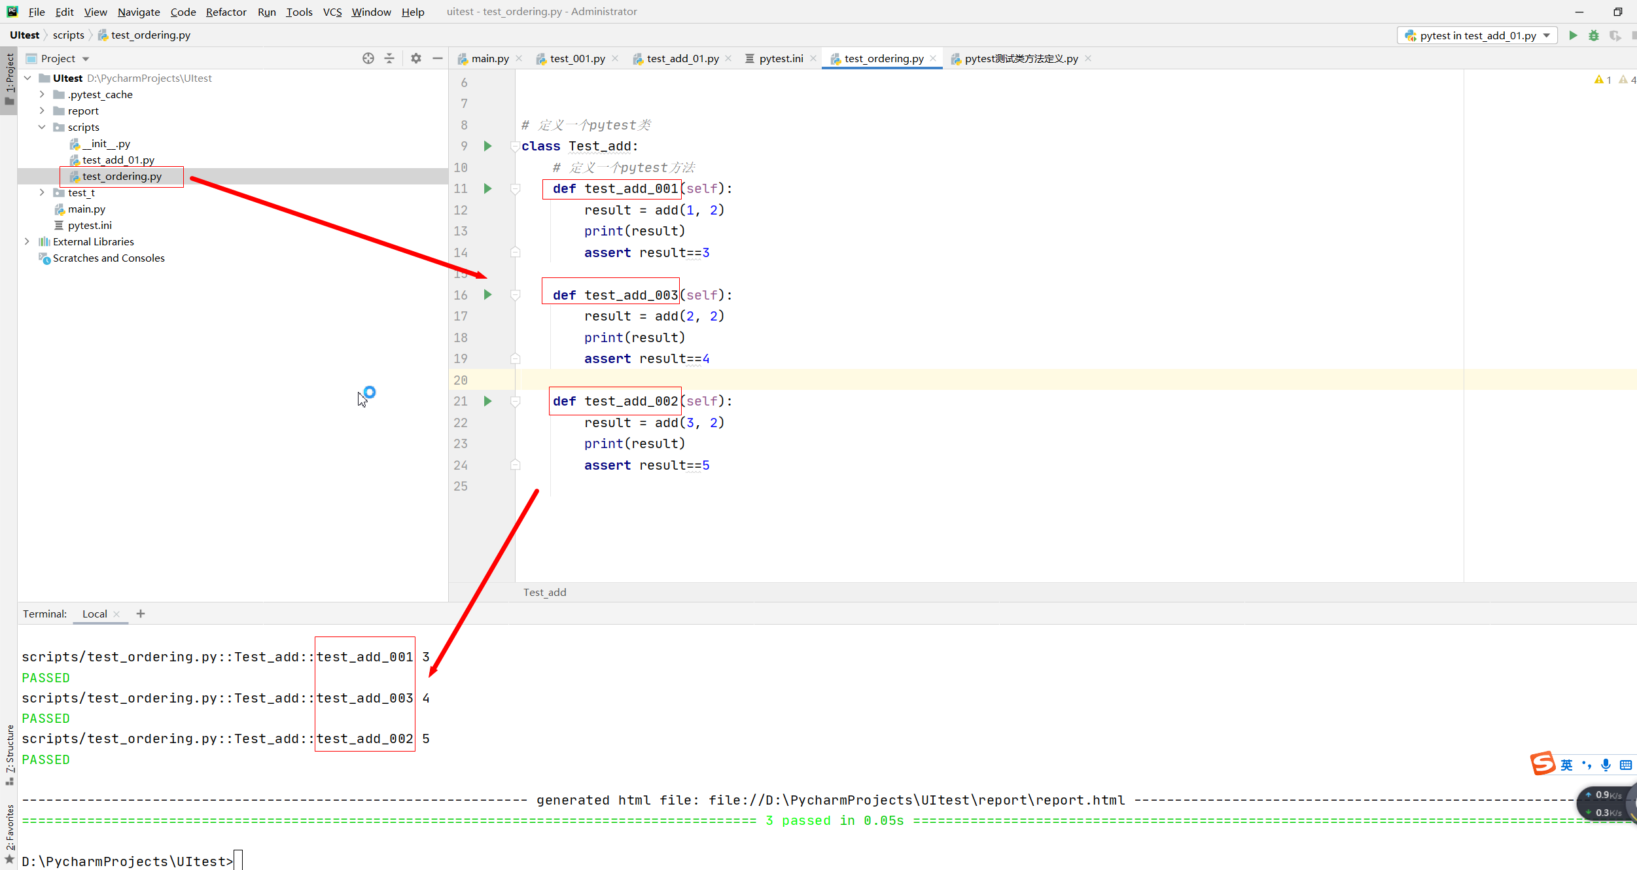
Task: Open Project panel settings gear
Action: coord(416,58)
